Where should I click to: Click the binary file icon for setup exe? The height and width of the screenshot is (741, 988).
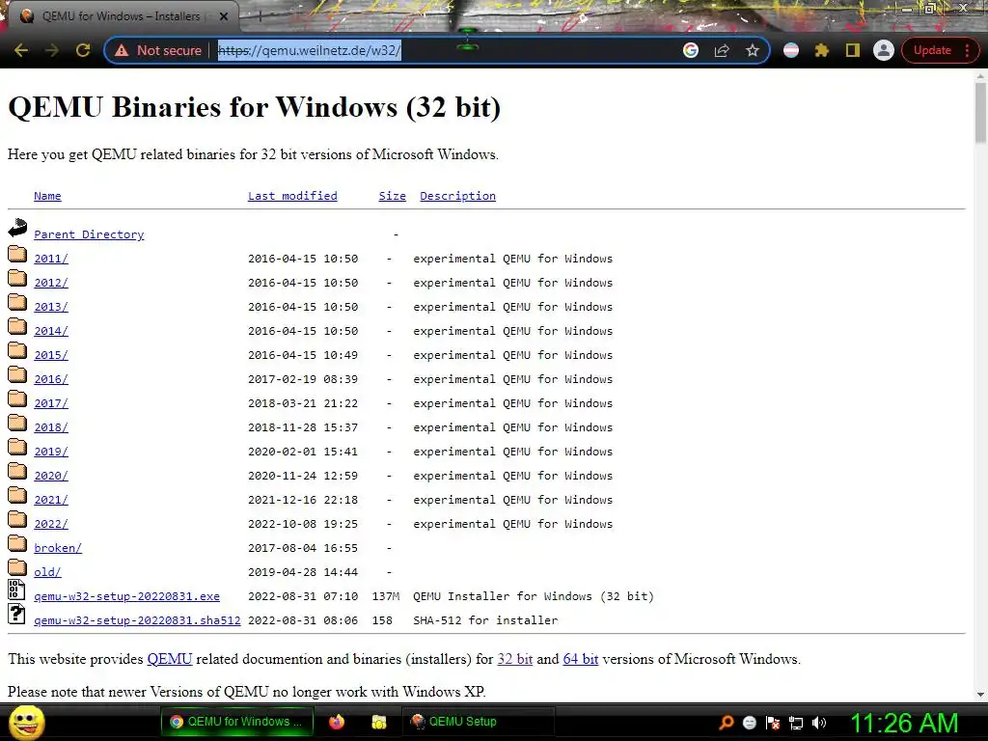17,590
